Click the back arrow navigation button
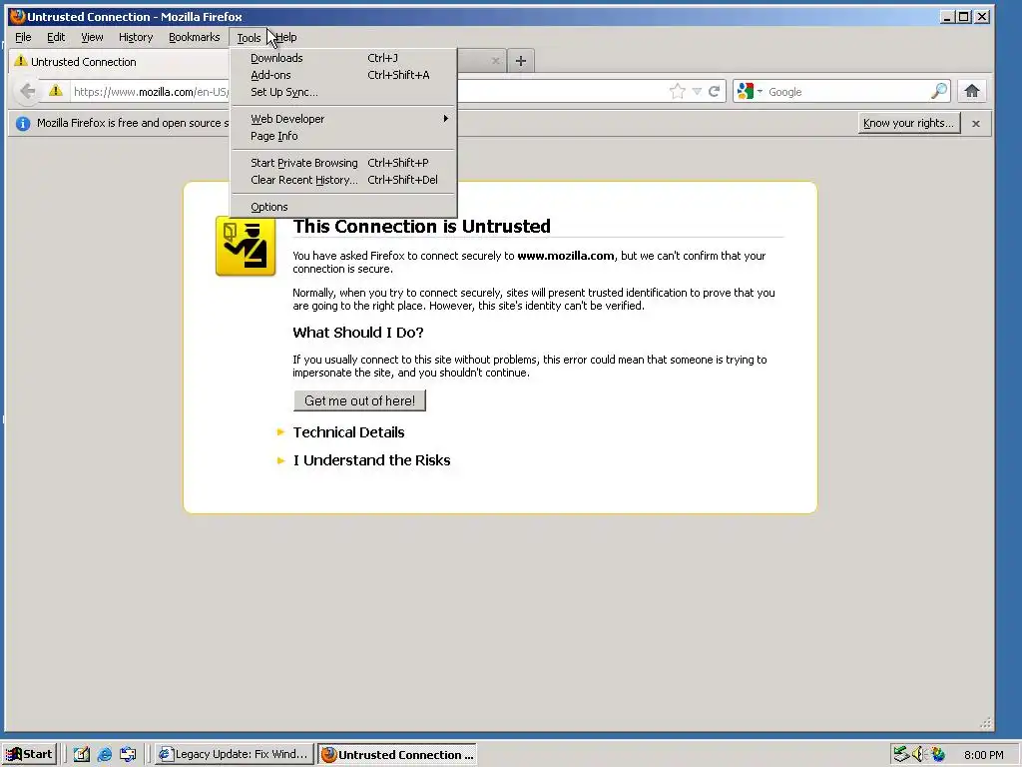This screenshot has height=767, width=1022. click(x=27, y=91)
